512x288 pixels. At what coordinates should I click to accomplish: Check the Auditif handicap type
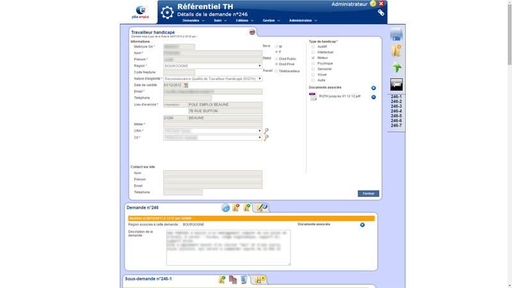point(313,47)
